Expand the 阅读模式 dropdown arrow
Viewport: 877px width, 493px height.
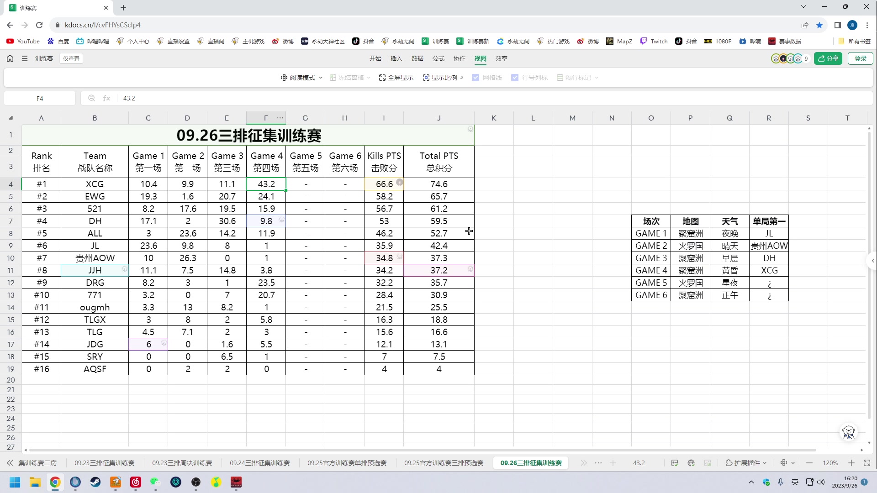(x=320, y=78)
